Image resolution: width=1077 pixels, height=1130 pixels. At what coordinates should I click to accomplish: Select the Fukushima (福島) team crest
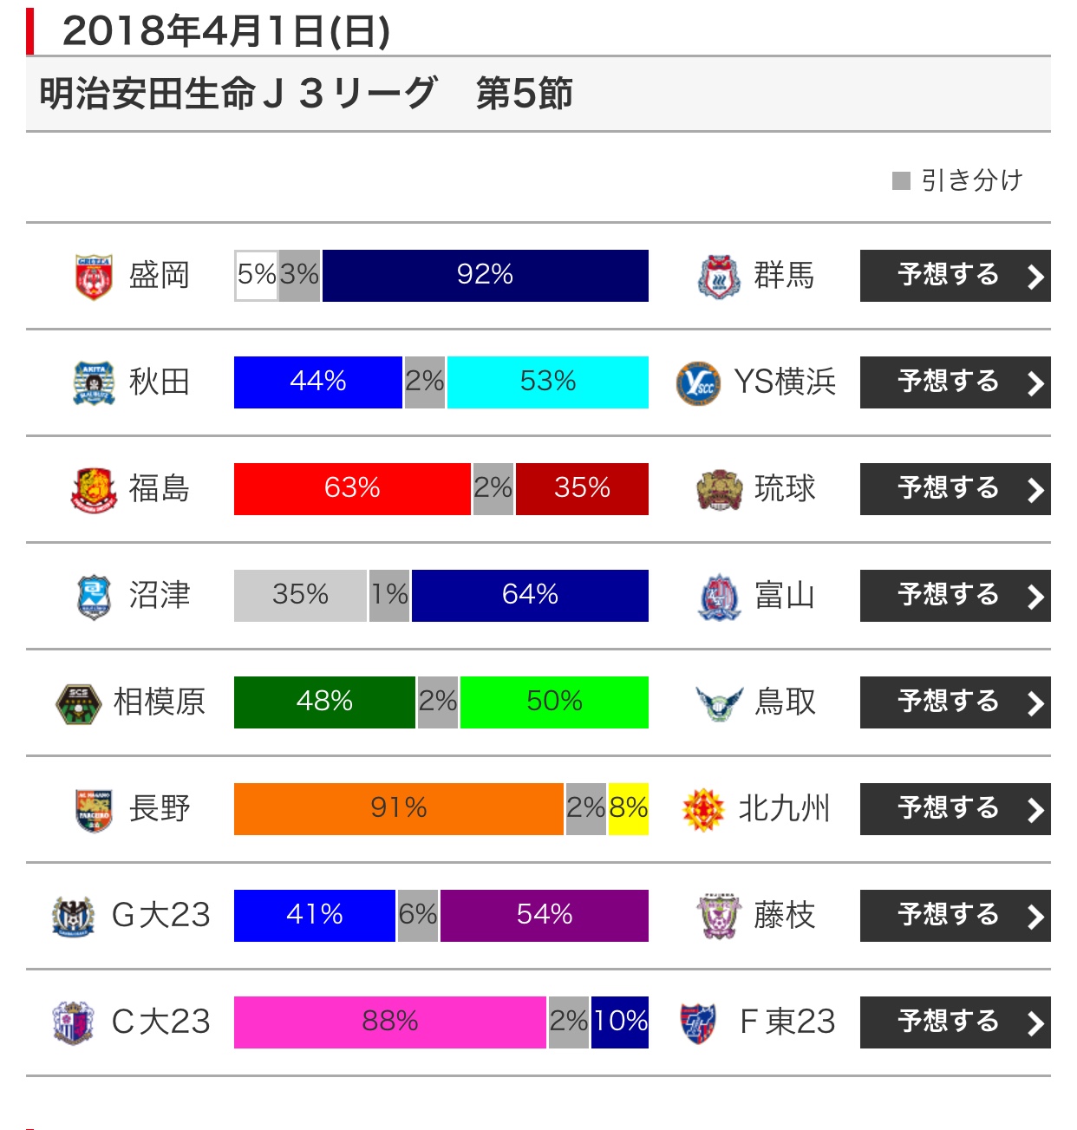click(x=94, y=490)
